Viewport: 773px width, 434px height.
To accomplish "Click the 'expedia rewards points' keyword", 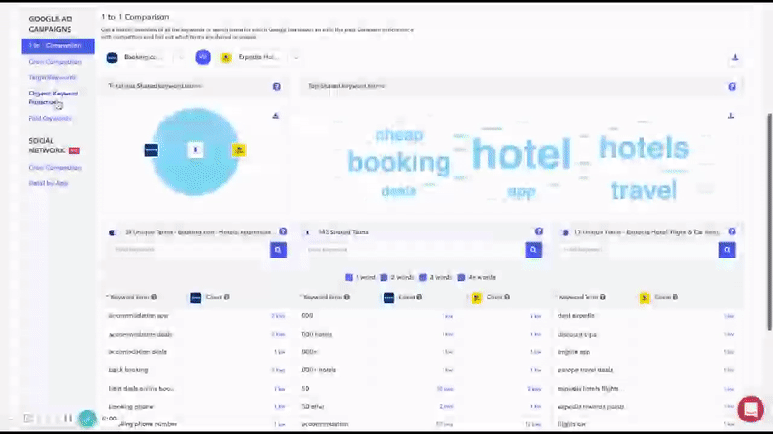I will [591, 406].
